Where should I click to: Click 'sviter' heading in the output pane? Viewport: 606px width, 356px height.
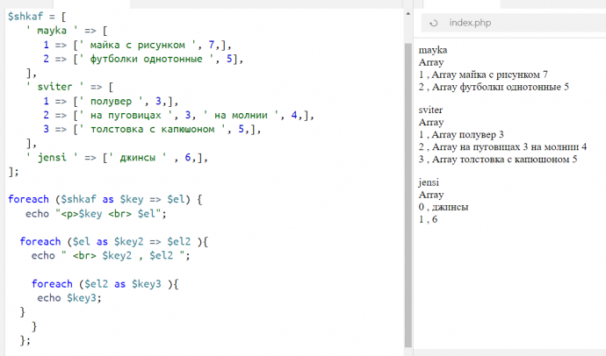tap(430, 110)
